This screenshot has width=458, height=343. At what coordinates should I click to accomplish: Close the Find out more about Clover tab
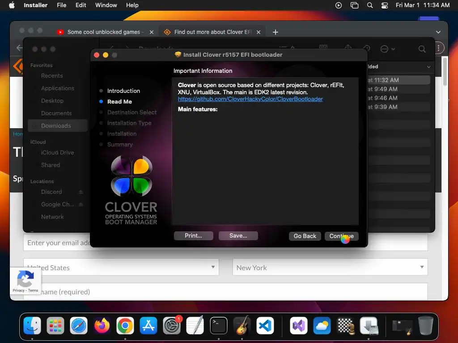click(x=258, y=32)
